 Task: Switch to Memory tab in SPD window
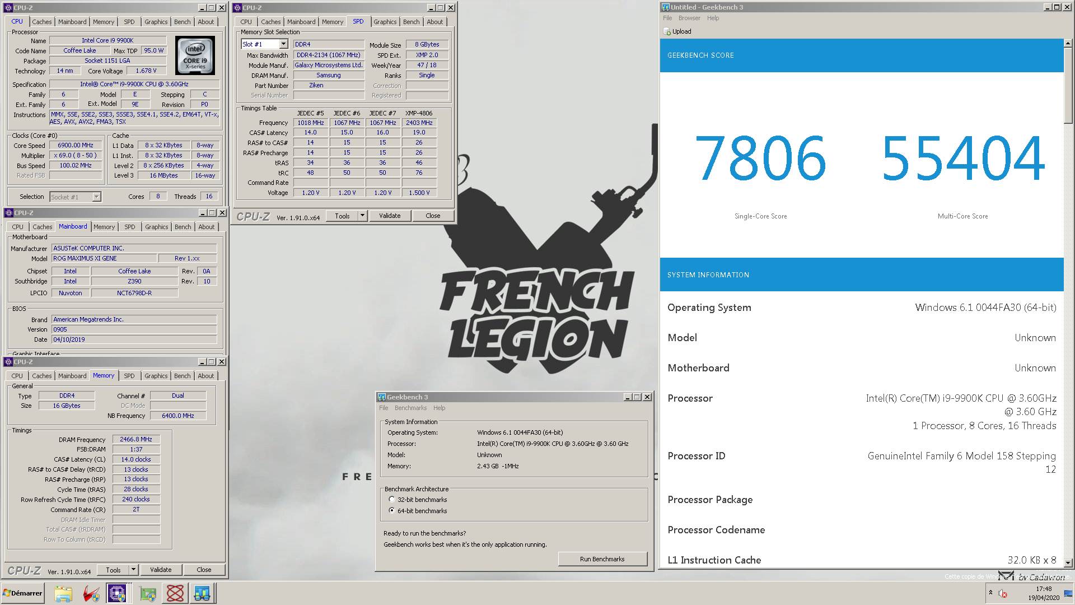pyautogui.click(x=333, y=22)
